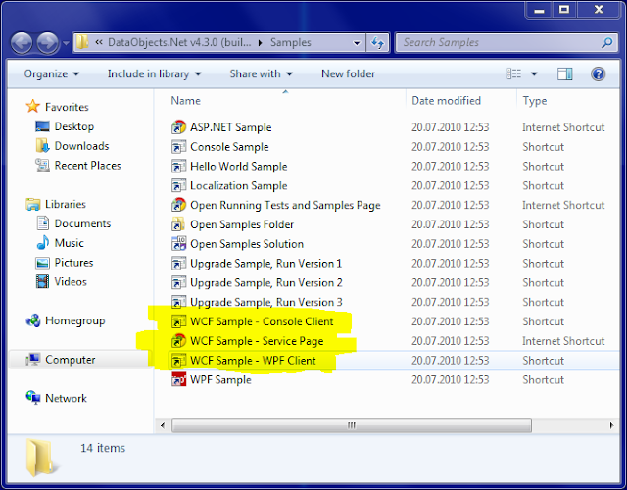Image resolution: width=627 pixels, height=490 pixels.
Task: Click Upgrade Sample, Run Version 3 icon
Action: click(x=178, y=302)
